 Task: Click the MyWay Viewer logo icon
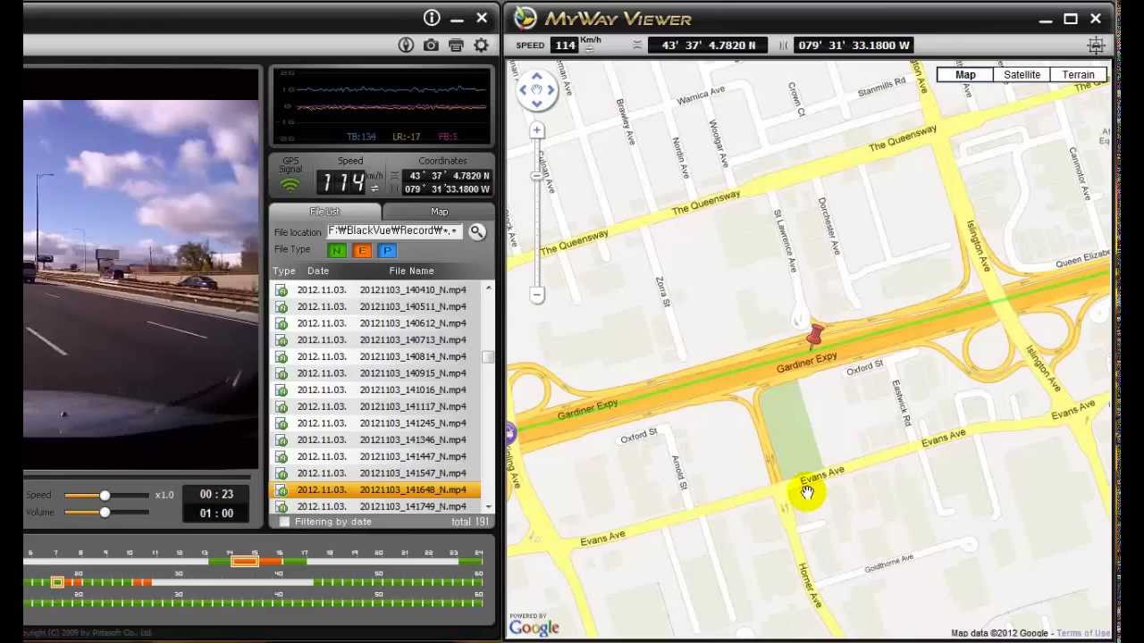click(x=525, y=18)
